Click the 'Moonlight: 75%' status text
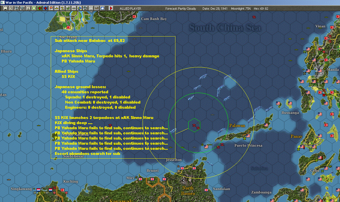Image resolution: width=340 pixels, height=202 pixels. [x=241, y=9]
